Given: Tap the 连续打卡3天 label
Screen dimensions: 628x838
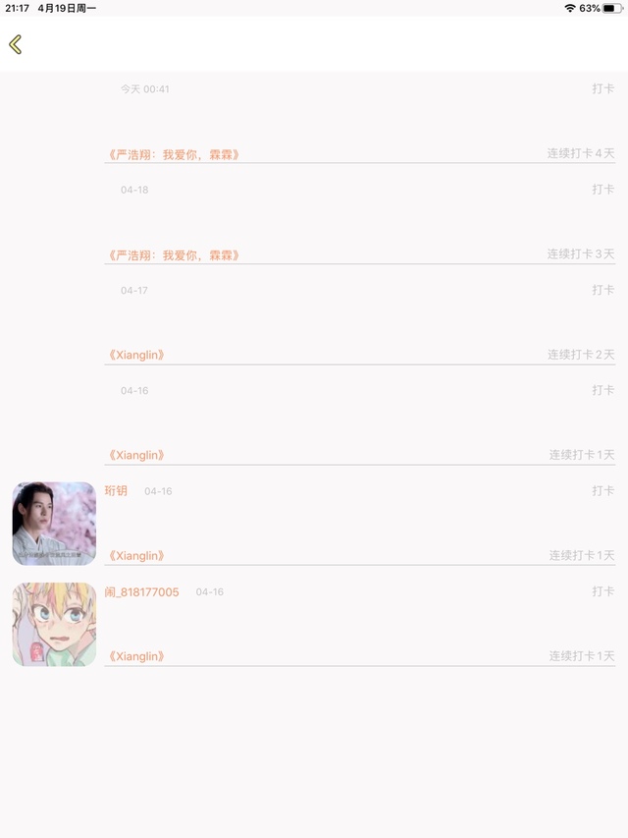Looking at the screenshot, I should 581,253.
